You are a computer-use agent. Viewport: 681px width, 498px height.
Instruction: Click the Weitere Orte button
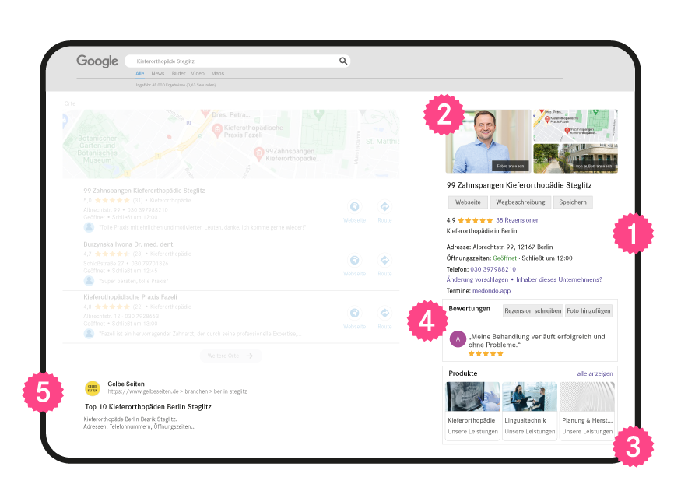(230, 356)
